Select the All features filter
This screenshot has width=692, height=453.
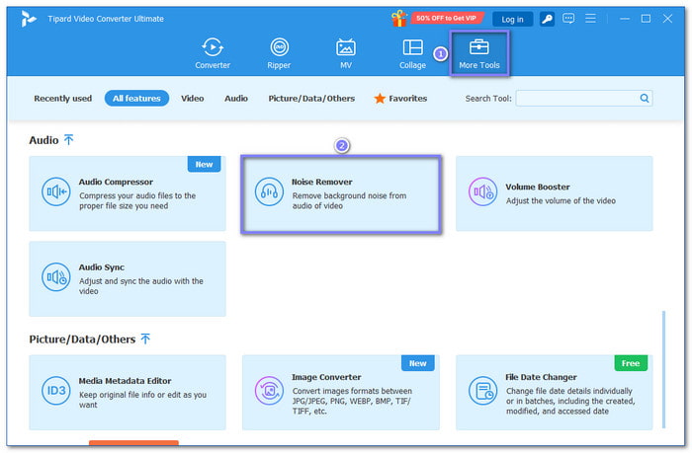136,99
